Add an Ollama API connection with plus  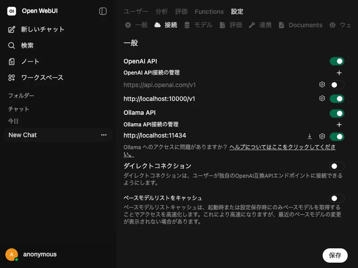339,125
